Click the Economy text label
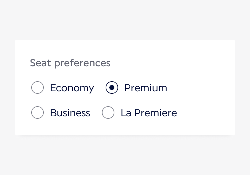The image size is (250, 175). [x=72, y=88]
